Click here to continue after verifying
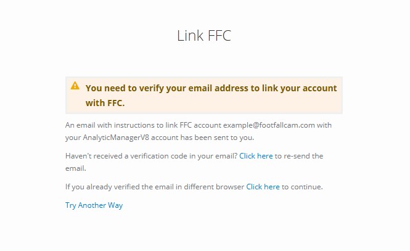This screenshot has height=251, width=410. pyautogui.click(x=263, y=186)
